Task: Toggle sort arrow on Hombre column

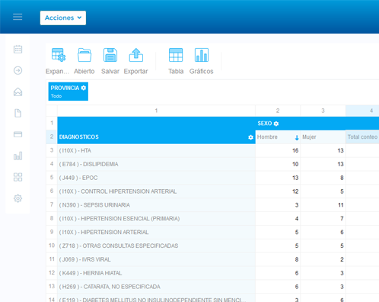Action: [297, 137]
